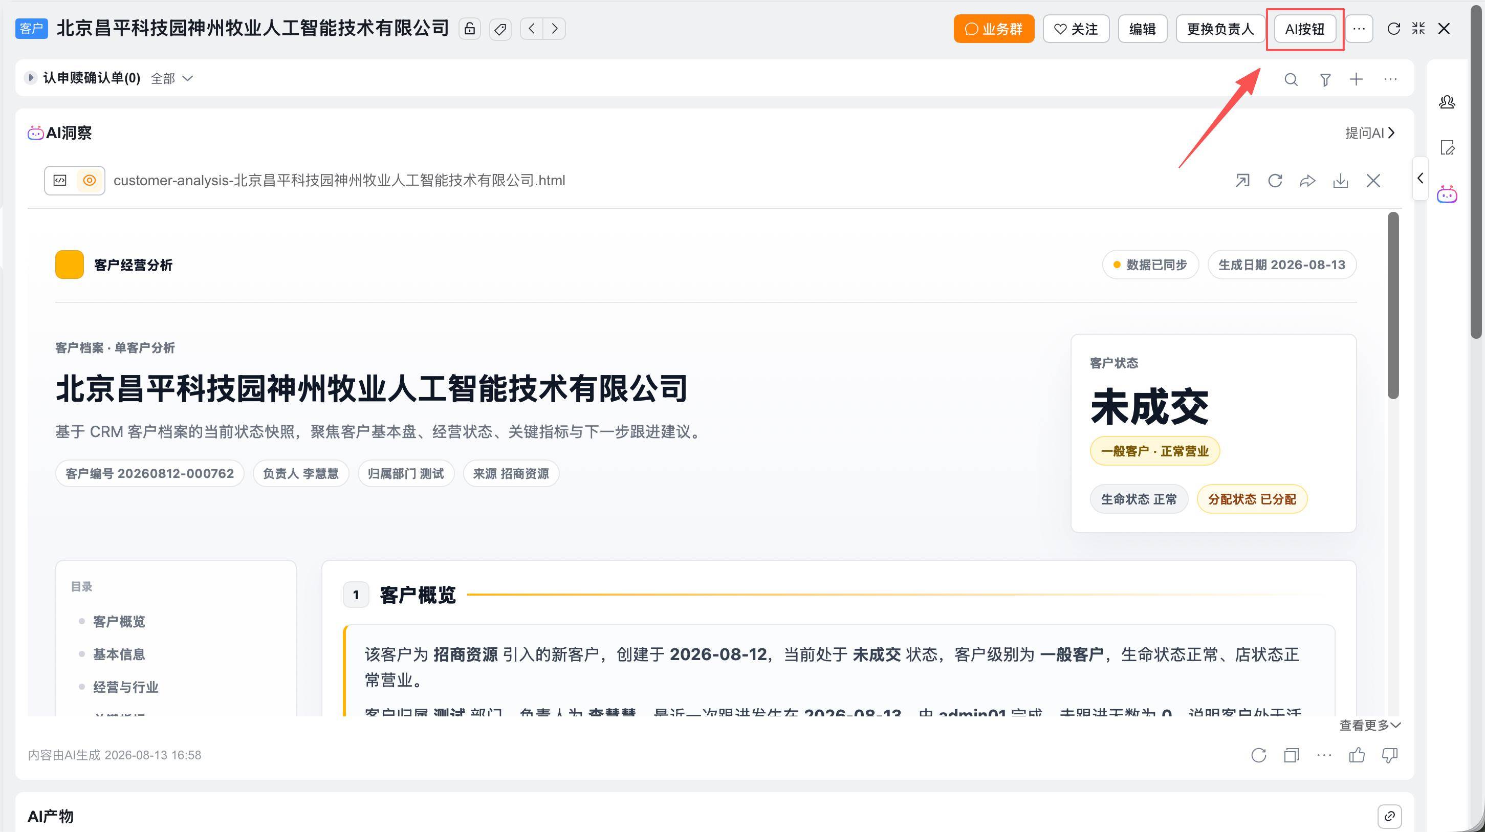Click the orange 客户经营分析 logo square
1485x832 pixels.
(x=70, y=265)
